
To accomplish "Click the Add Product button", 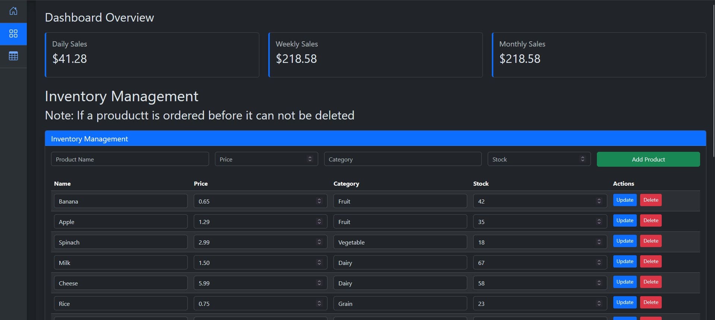I will point(648,159).
